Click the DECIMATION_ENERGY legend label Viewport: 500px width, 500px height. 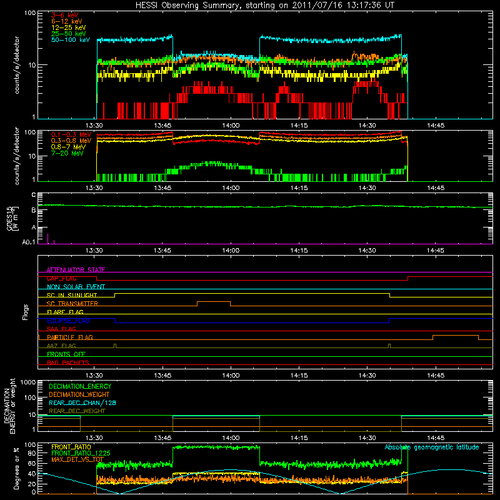coord(80,386)
